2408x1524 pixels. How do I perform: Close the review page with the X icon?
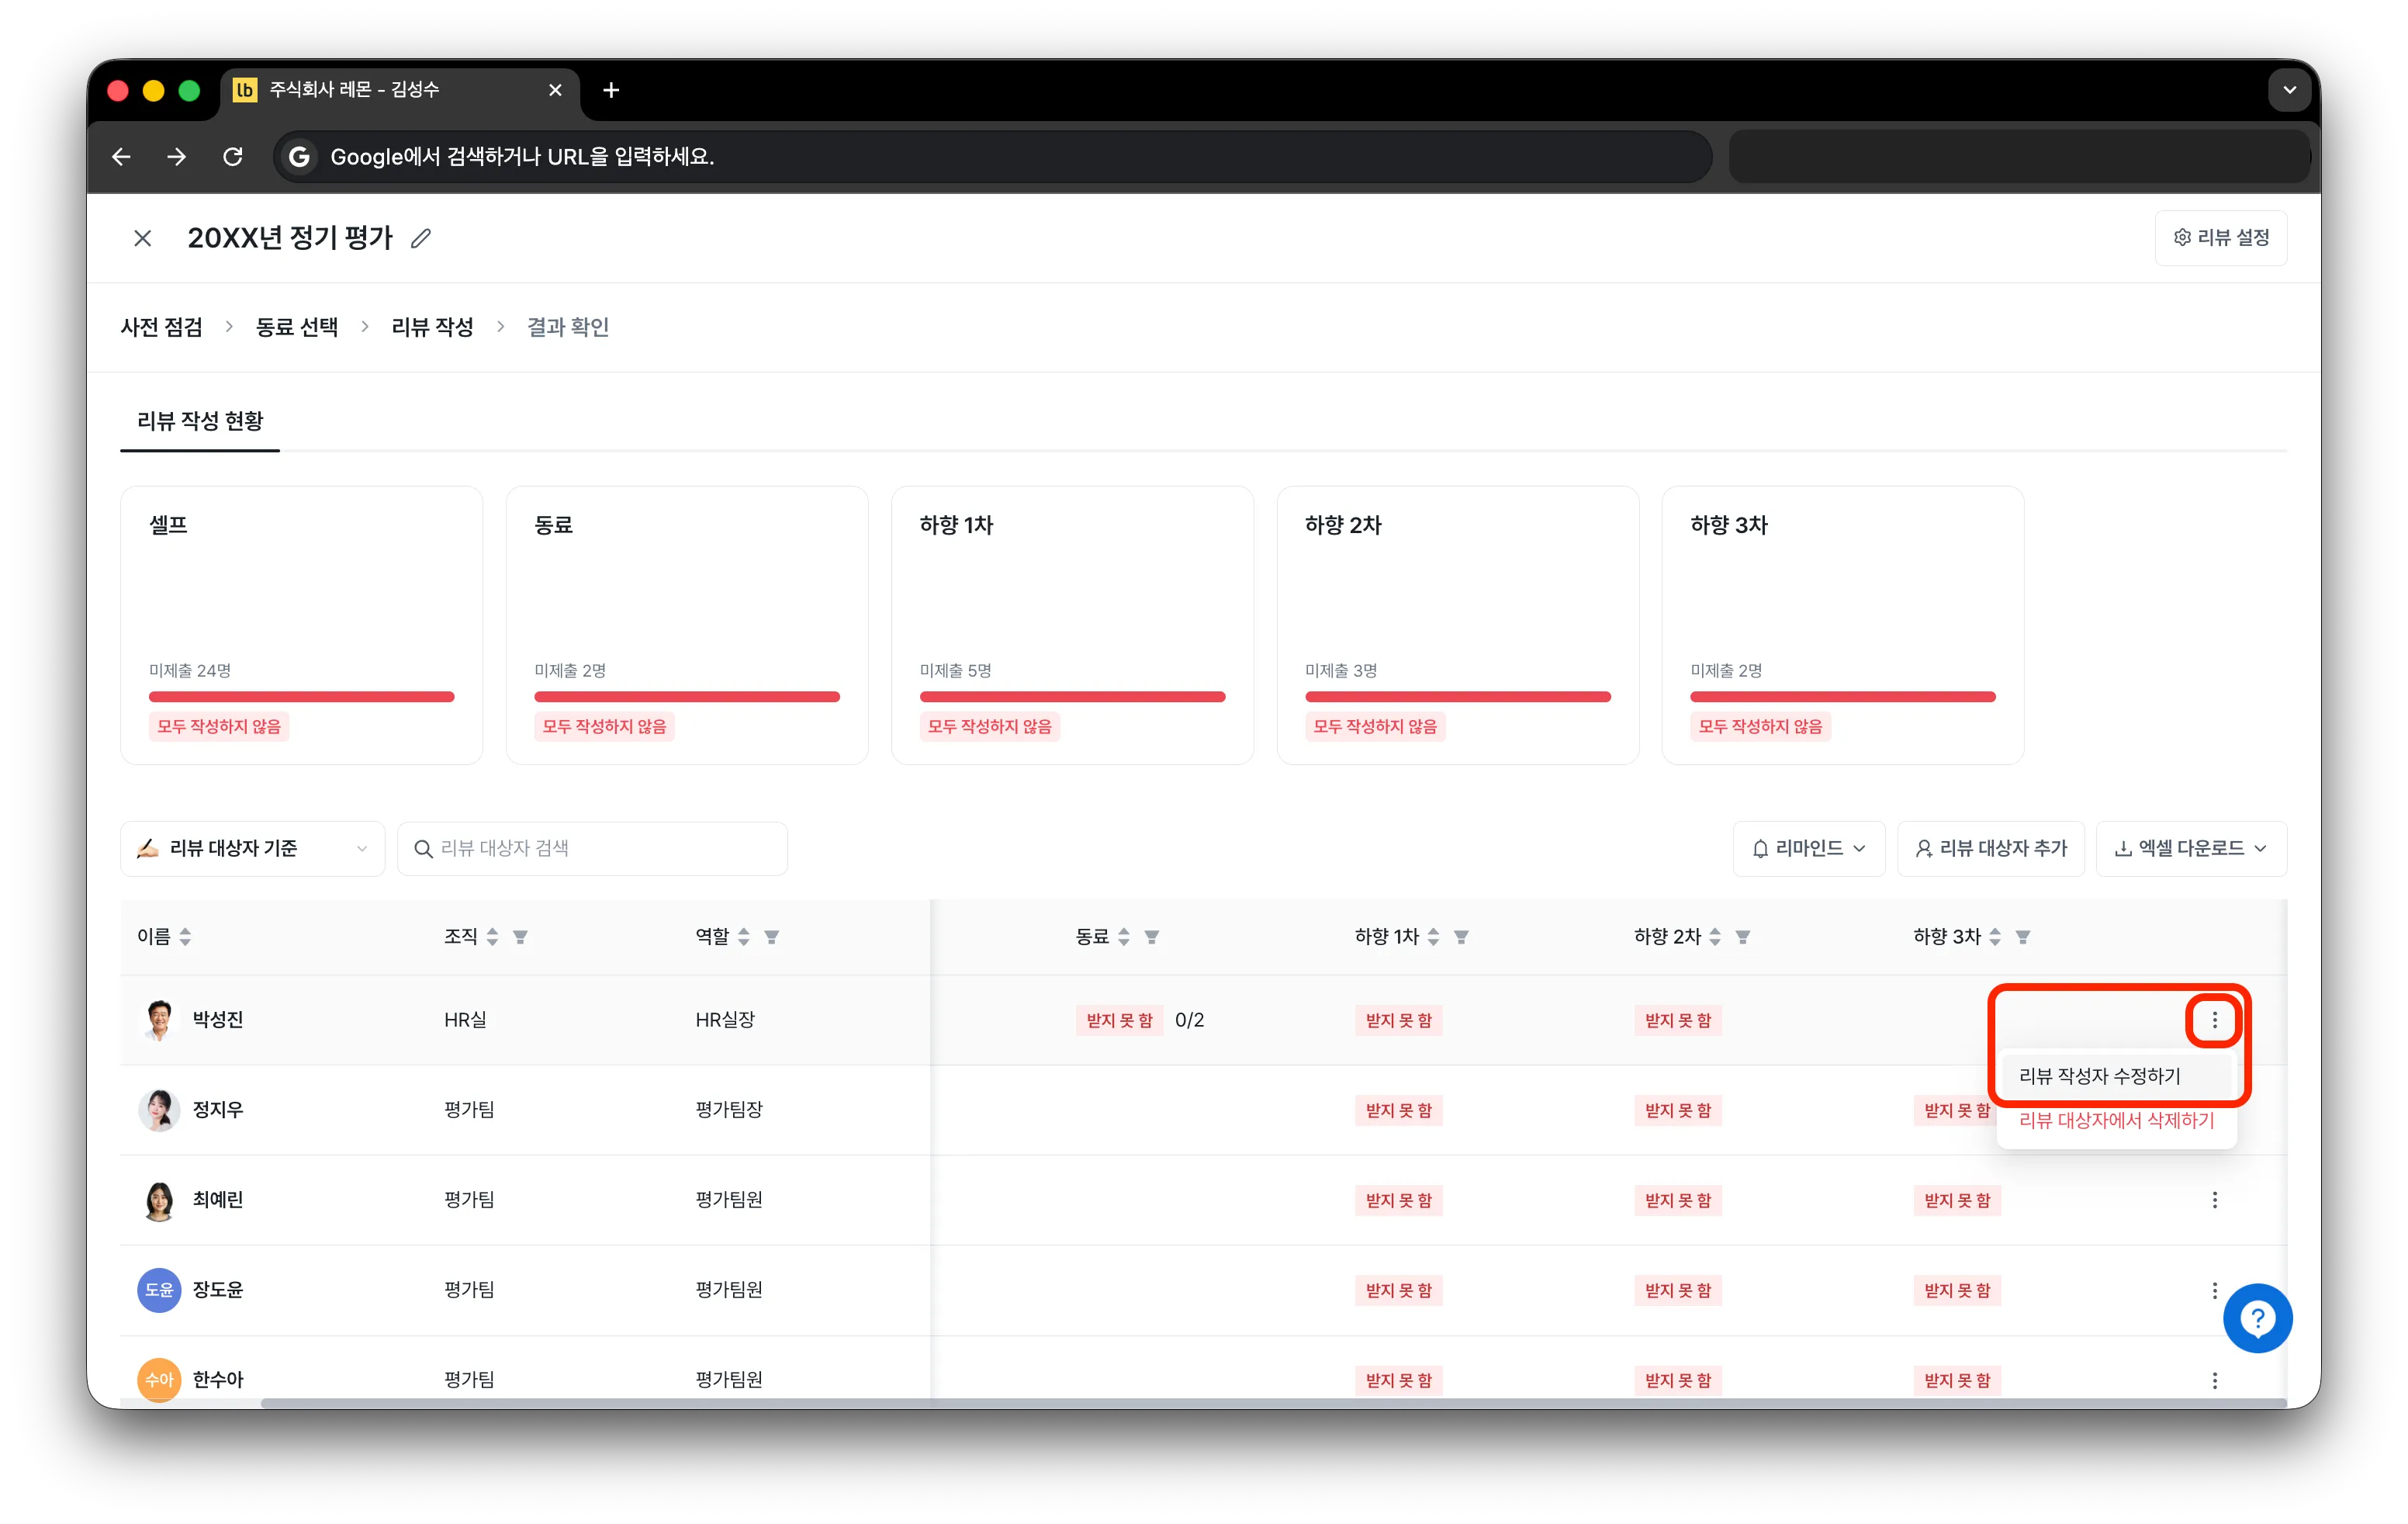[143, 238]
